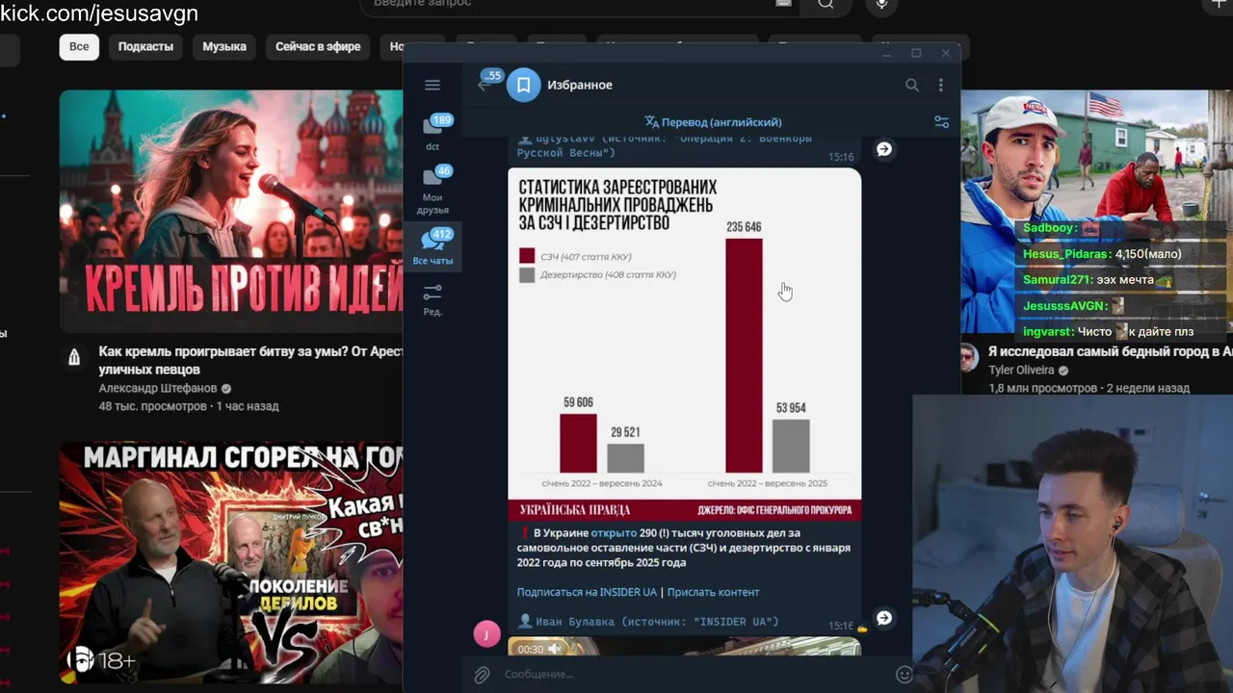The width and height of the screenshot is (1233, 693).
Task: Click the Штефанов channel avatar icon
Action: (x=74, y=358)
